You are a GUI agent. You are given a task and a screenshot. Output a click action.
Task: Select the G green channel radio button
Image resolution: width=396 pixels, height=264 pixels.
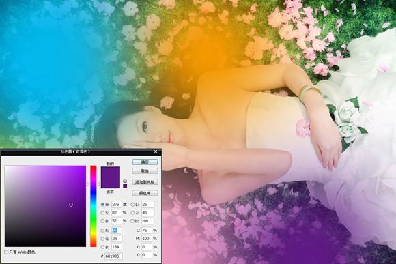102,239
